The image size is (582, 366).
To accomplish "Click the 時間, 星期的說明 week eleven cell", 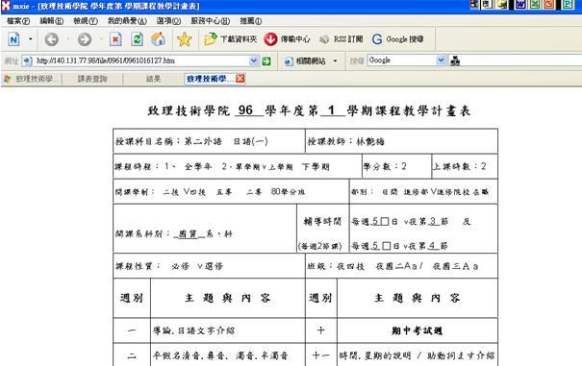I will (418, 354).
